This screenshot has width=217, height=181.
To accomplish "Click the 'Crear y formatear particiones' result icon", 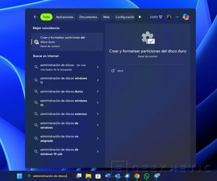I will click(36, 41).
